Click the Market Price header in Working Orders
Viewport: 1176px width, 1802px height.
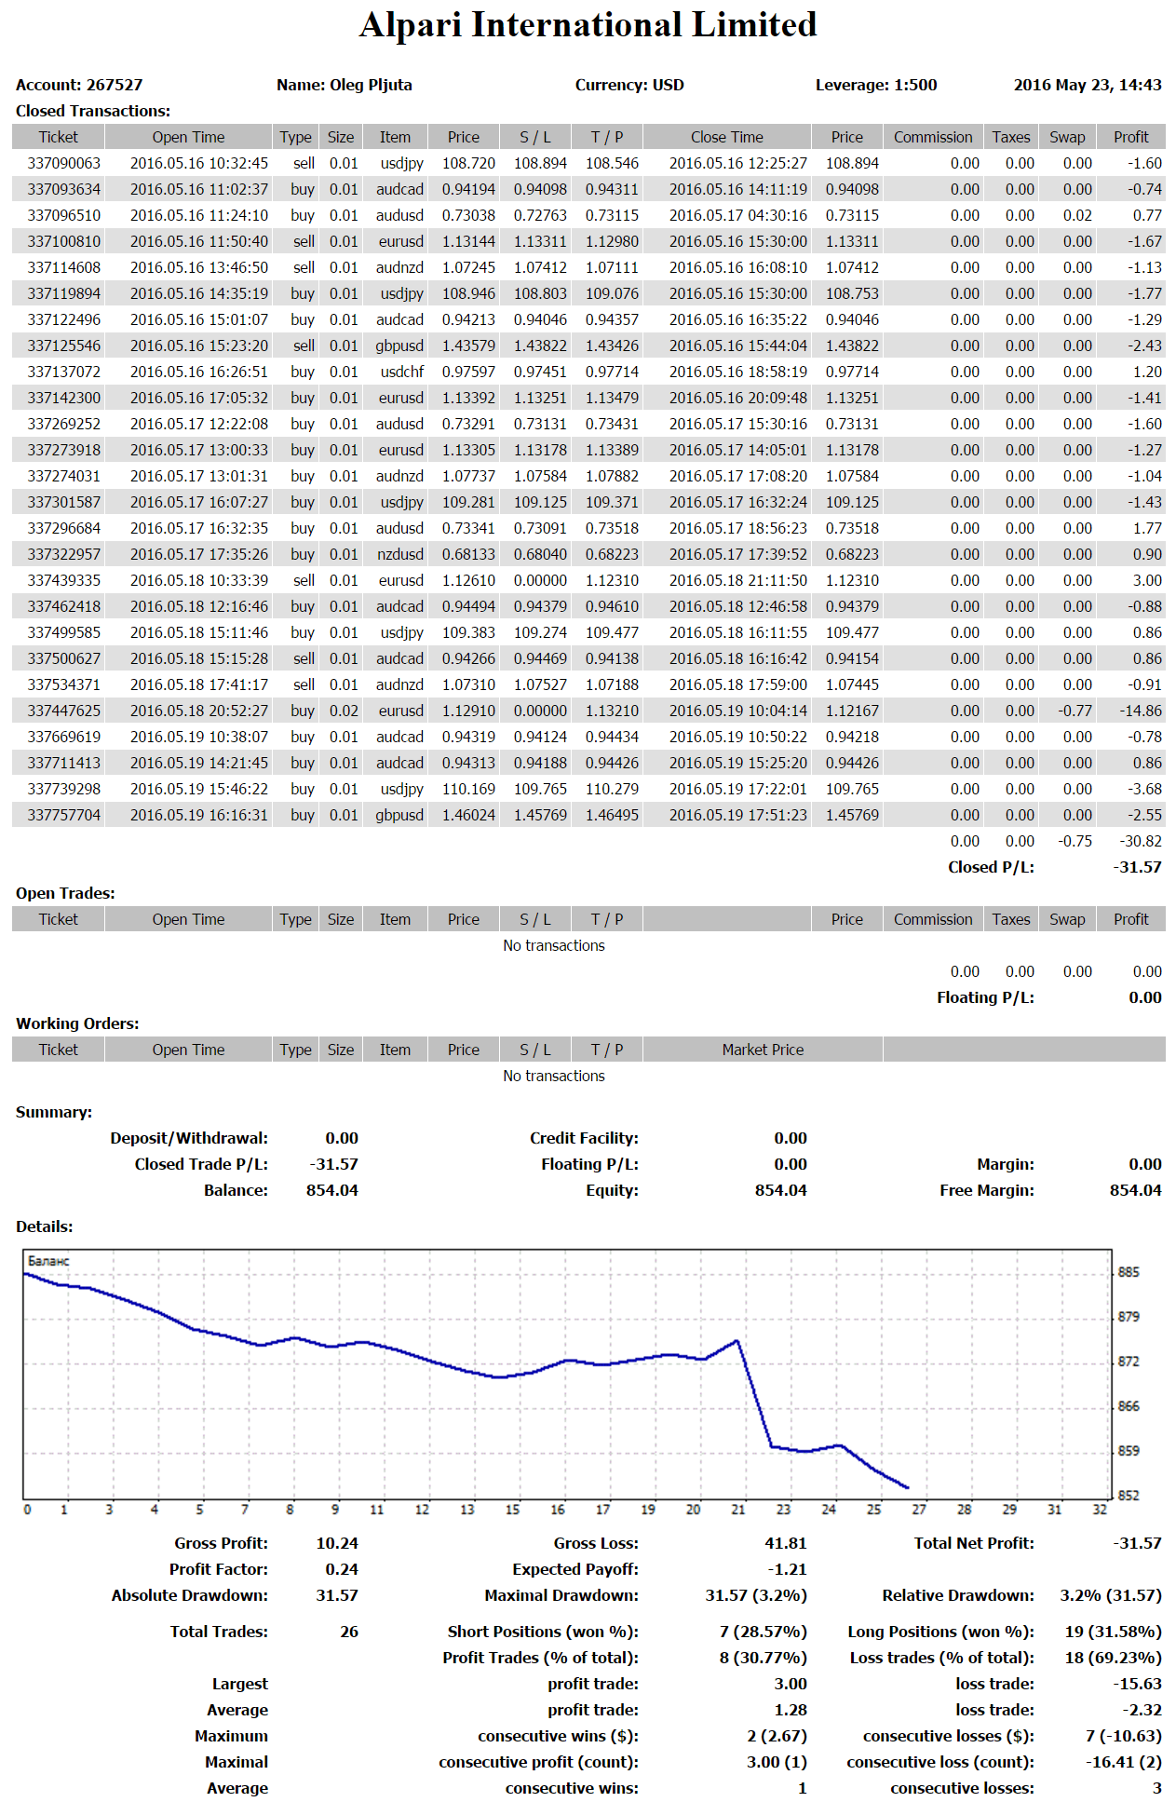click(762, 1050)
